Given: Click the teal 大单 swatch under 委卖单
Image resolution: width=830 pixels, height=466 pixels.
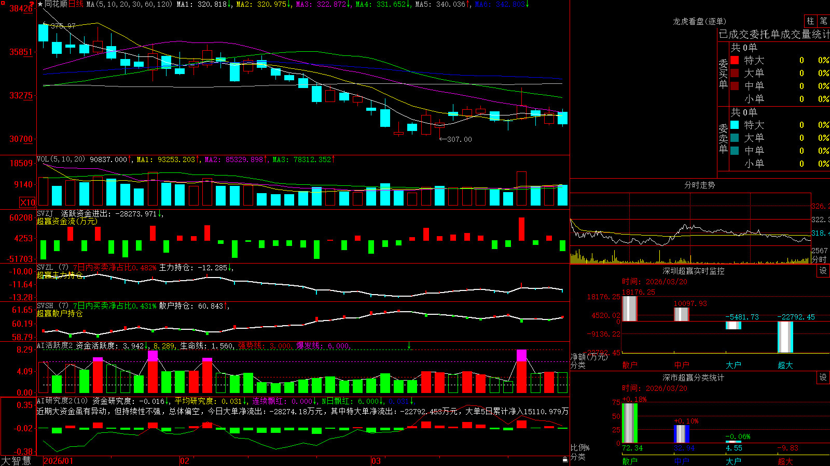Looking at the screenshot, I should tap(735, 138).
